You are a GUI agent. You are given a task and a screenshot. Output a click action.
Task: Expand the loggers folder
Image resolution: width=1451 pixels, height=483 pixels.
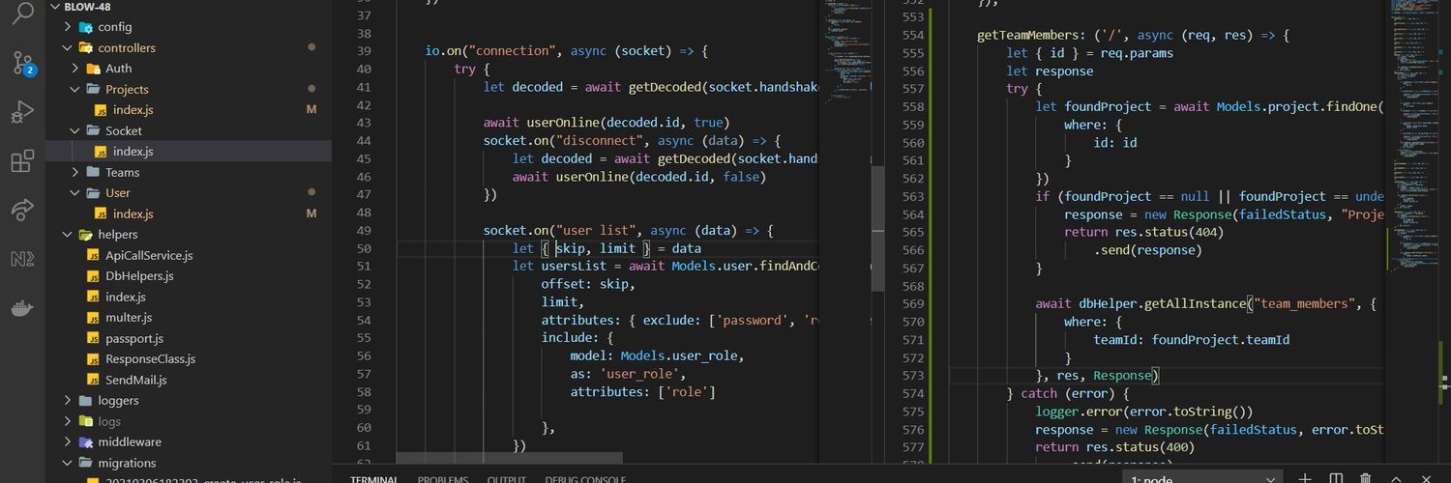[x=68, y=400]
